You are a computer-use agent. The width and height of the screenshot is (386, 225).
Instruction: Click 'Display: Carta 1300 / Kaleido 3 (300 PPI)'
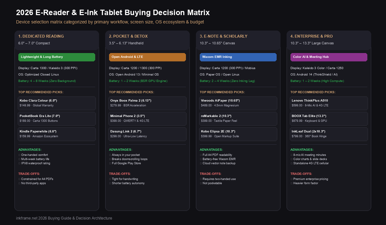[48, 68]
